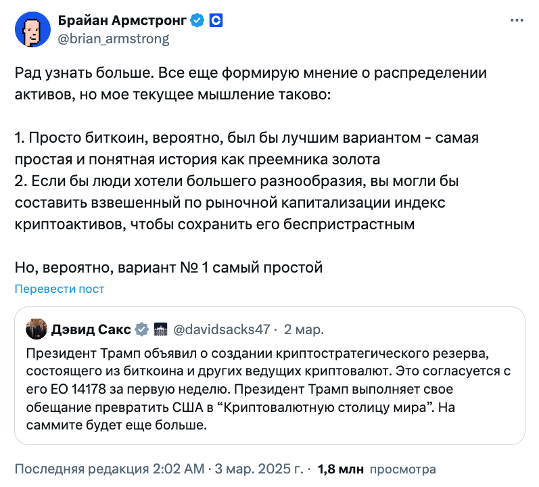
Task: Click Перевести пост to translate the post
Action: (60, 289)
